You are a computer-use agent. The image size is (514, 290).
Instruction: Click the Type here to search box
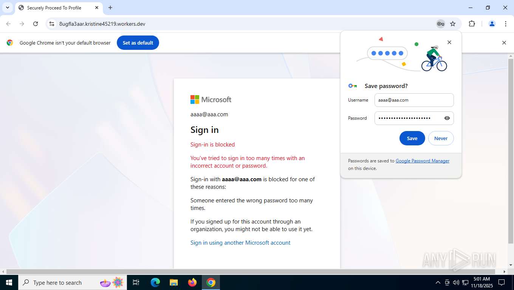pos(73,282)
